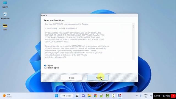Click the license text scrollbar thumb
Image resolution: width=176 pixels, height=99 pixels.
coord(133,27)
